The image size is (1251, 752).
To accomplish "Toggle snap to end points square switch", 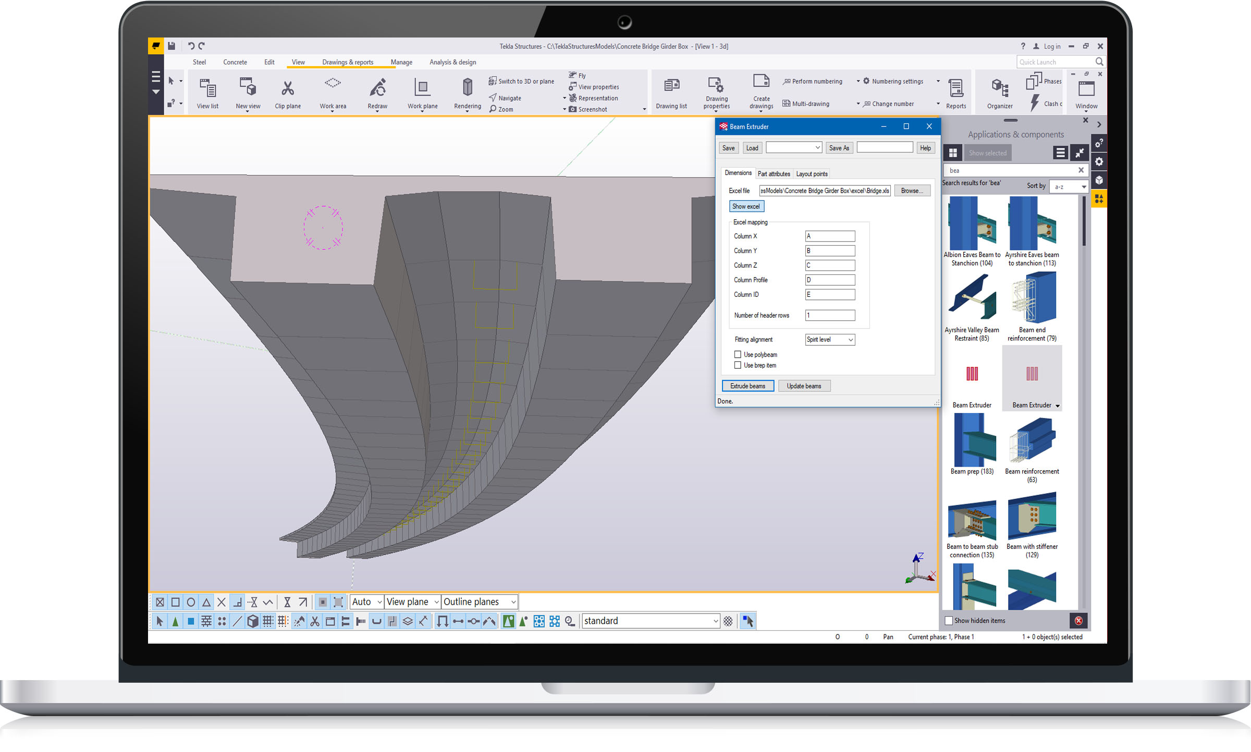I will coord(176,602).
